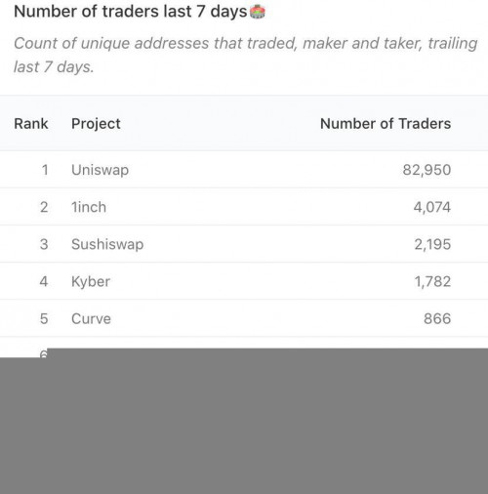The height and width of the screenshot is (494, 488).
Task: Select the 1inch project name
Action: 89,207
